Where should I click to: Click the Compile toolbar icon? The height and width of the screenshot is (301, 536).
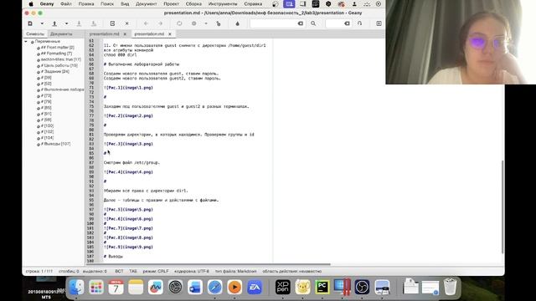(x=179, y=23)
